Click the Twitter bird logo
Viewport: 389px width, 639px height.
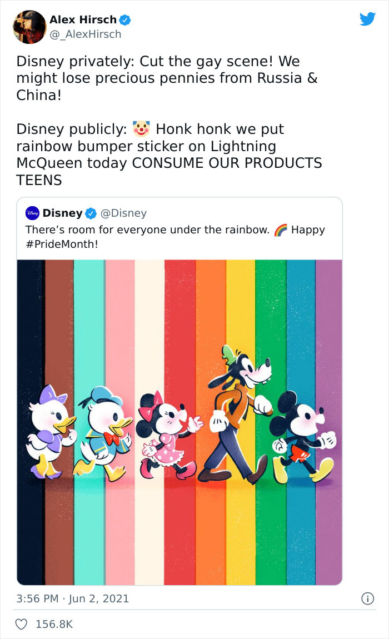[367, 19]
